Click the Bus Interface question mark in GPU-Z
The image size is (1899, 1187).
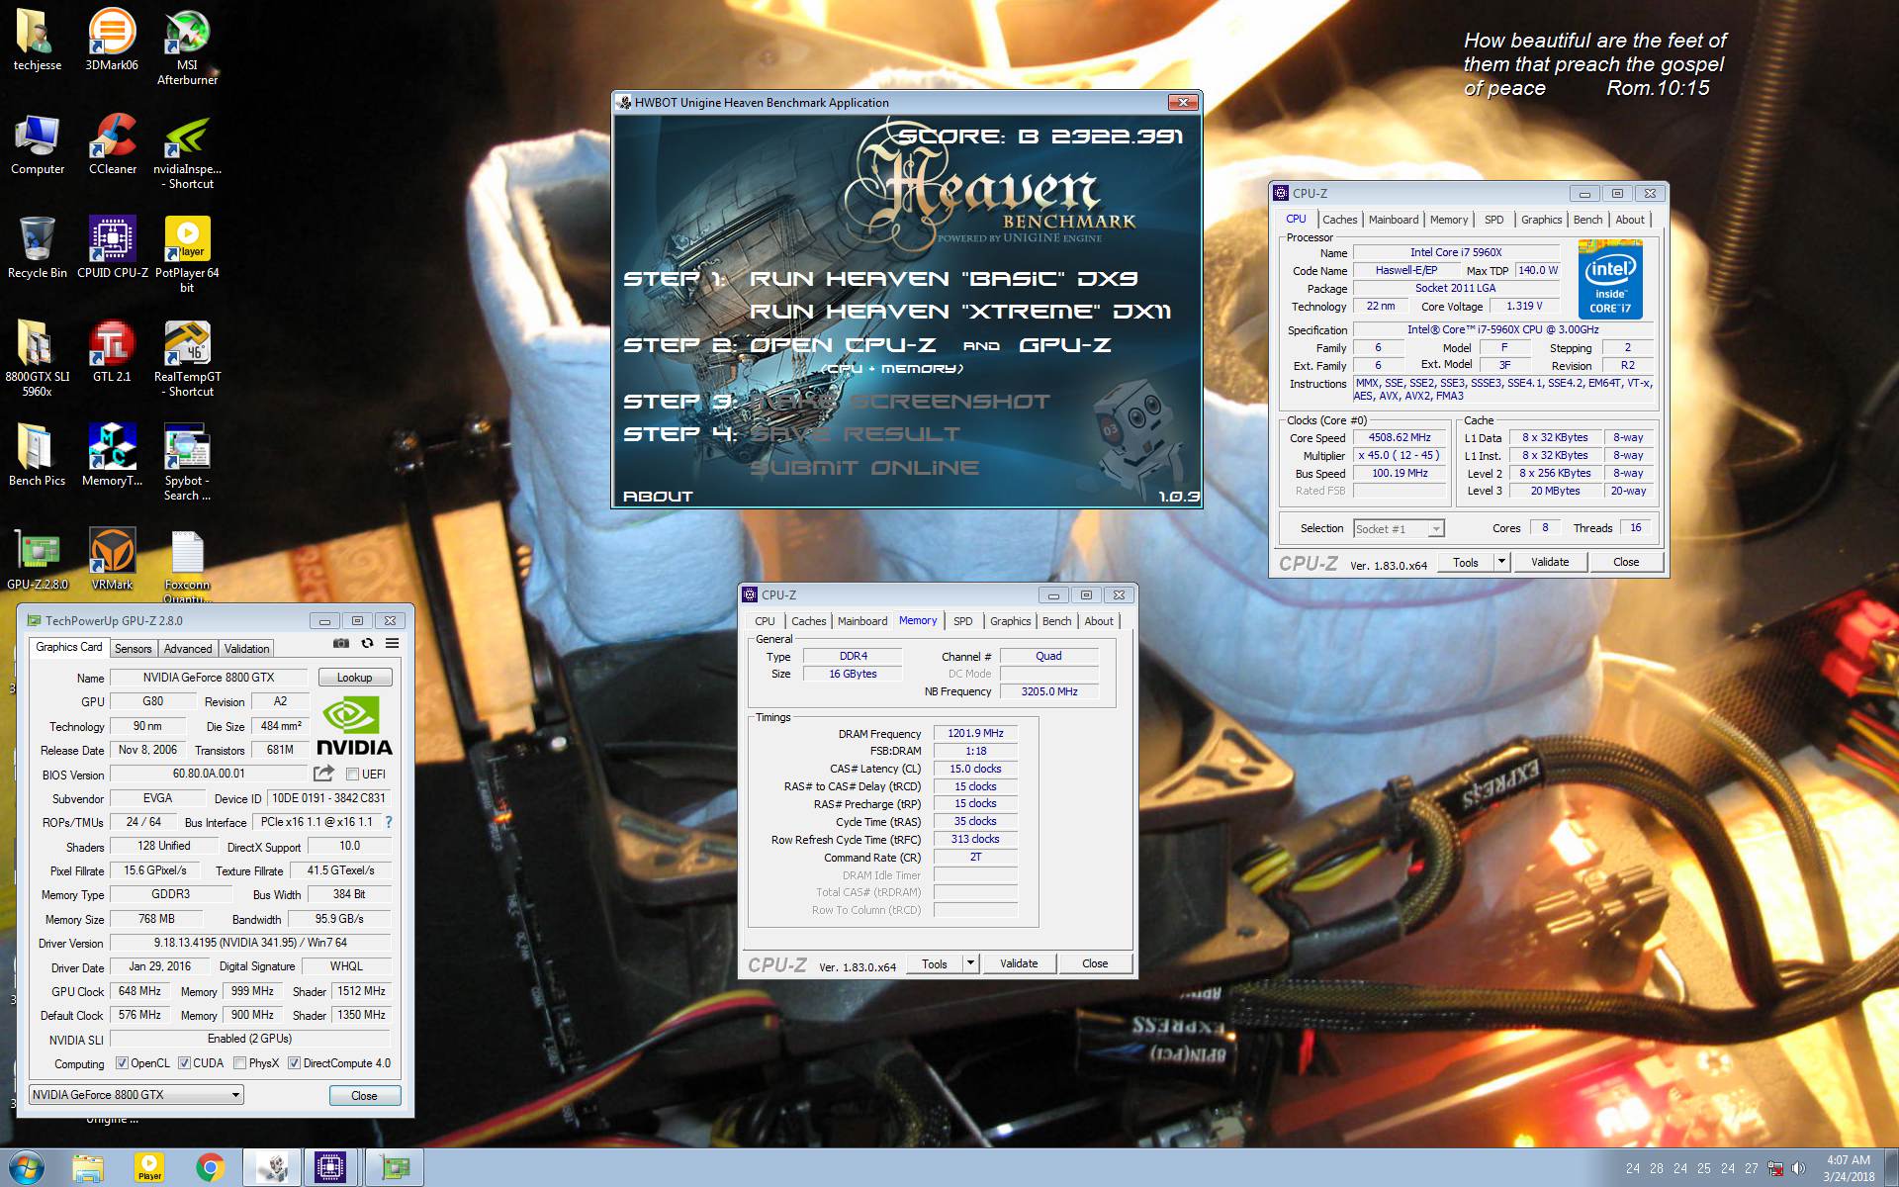tap(388, 822)
